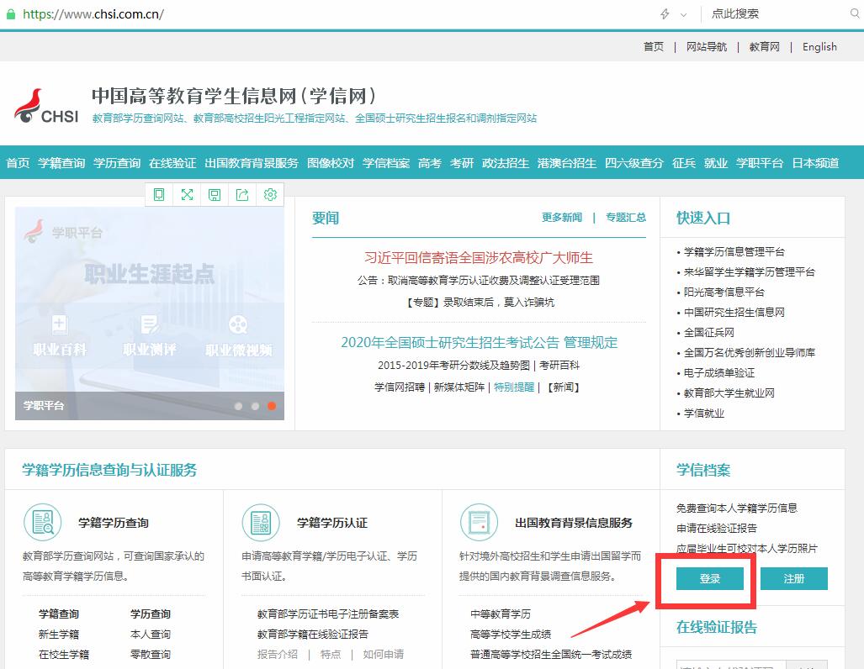Open the red 习近平回信 headline
Screen dimensions: 864x669
tap(479, 258)
